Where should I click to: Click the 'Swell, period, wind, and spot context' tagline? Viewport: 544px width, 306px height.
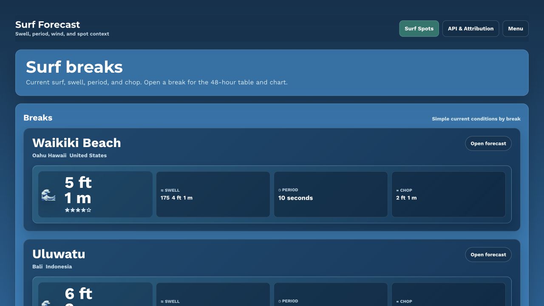coord(62,34)
